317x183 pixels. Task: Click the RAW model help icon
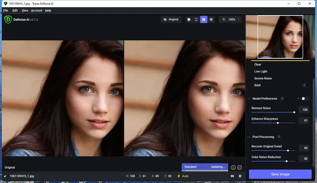pyautogui.click(x=304, y=86)
